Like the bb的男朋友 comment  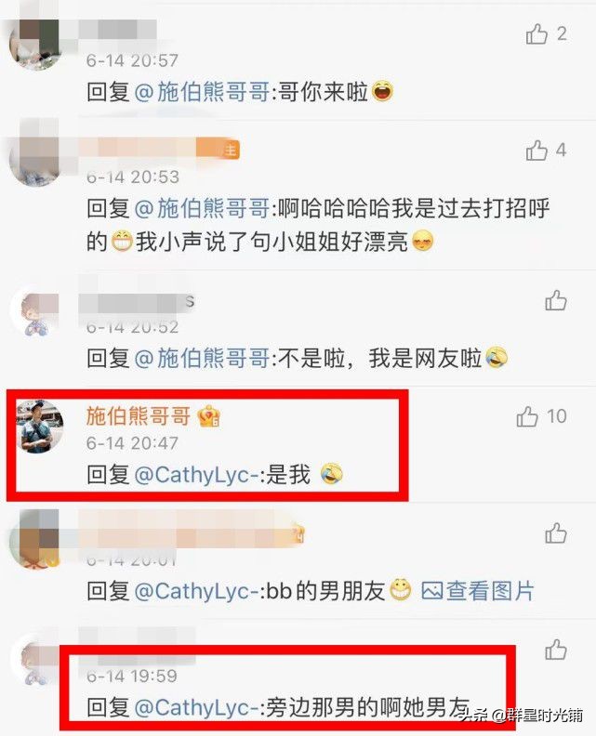point(556,533)
